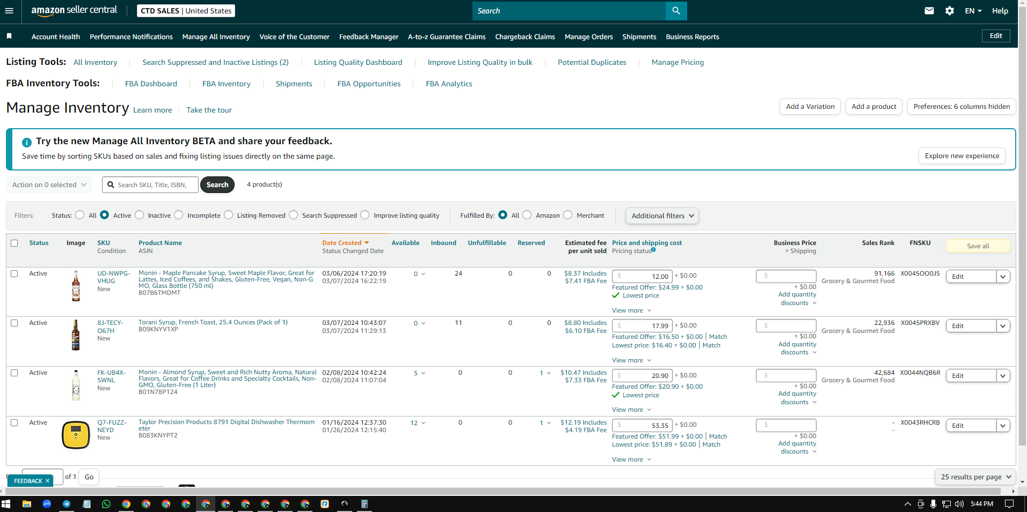The image size is (1027, 512).
Task: Open the messages envelope icon
Action: point(929,11)
